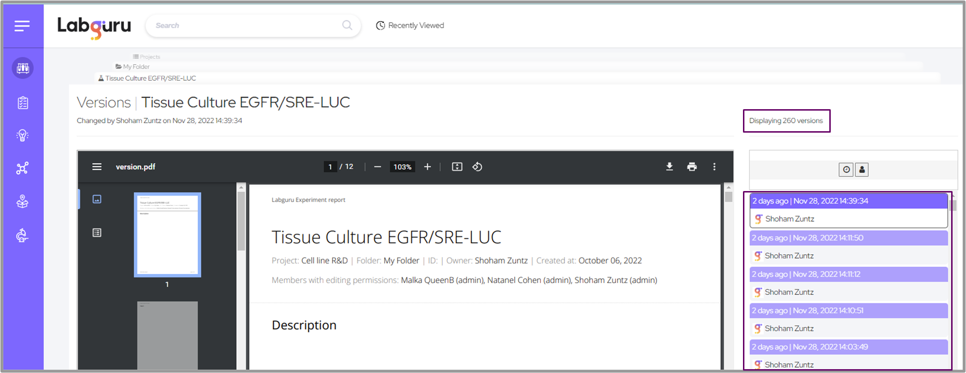Switch to thumbnail view in PDF sidebar
966x373 pixels.
coord(97,199)
